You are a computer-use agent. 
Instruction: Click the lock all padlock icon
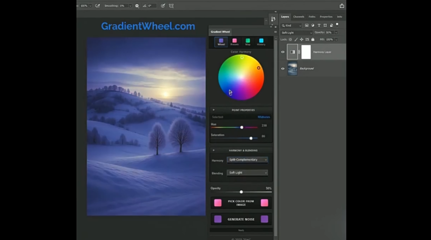313,39
